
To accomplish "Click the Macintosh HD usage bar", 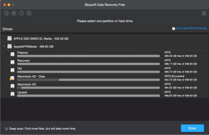I will click(x=88, y=88).
